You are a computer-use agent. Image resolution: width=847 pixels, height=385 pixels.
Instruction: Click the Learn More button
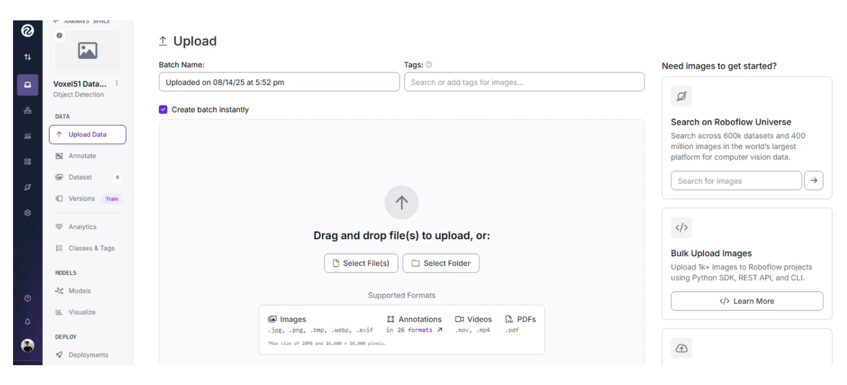tap(747, 301)
